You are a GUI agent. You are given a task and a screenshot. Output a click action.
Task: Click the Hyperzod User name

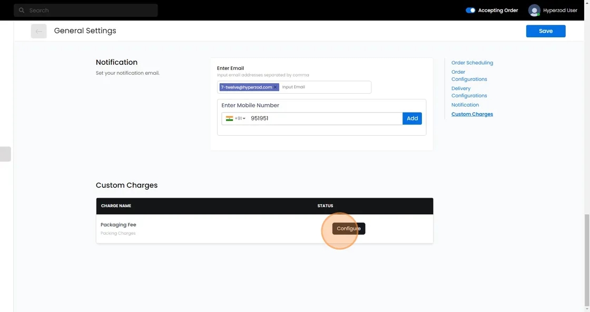560,11
